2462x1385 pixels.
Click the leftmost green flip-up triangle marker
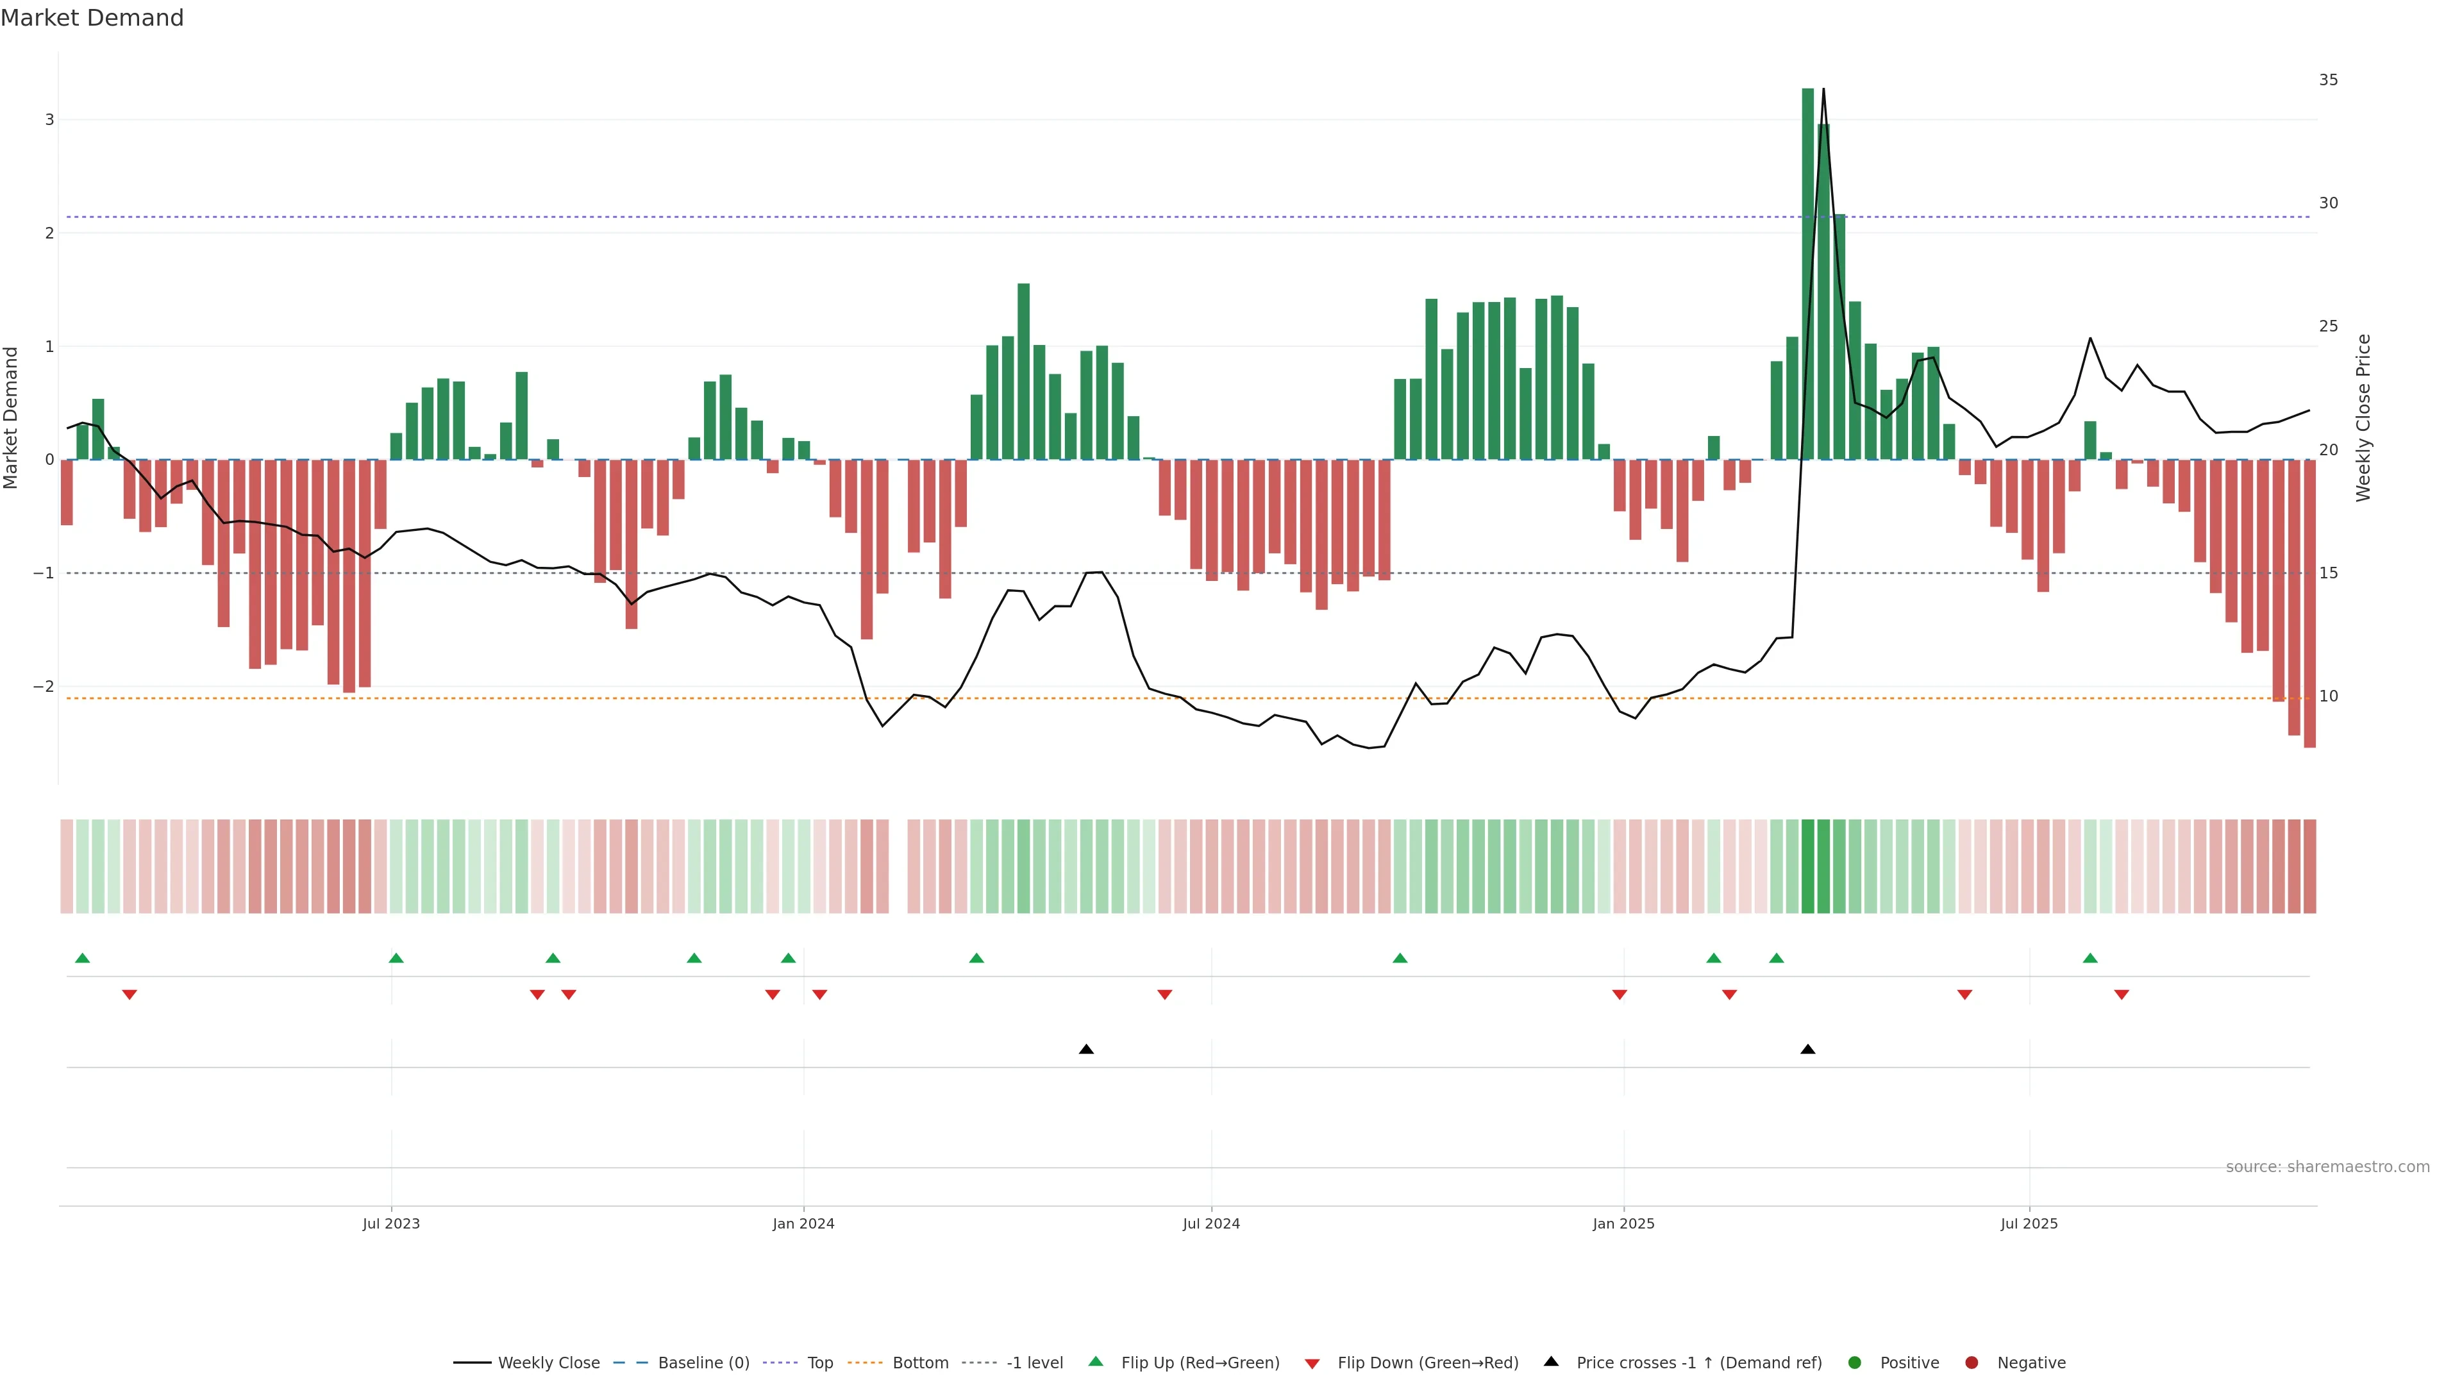[x=82, y=959]
